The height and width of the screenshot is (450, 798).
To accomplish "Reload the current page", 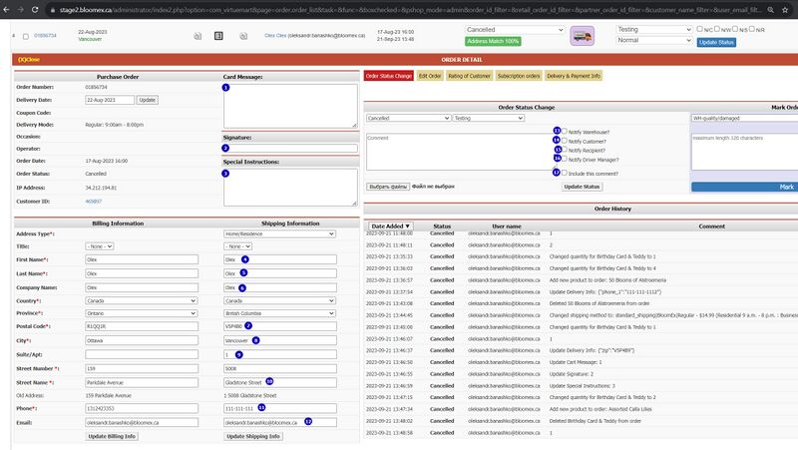I will click(35, 10).
